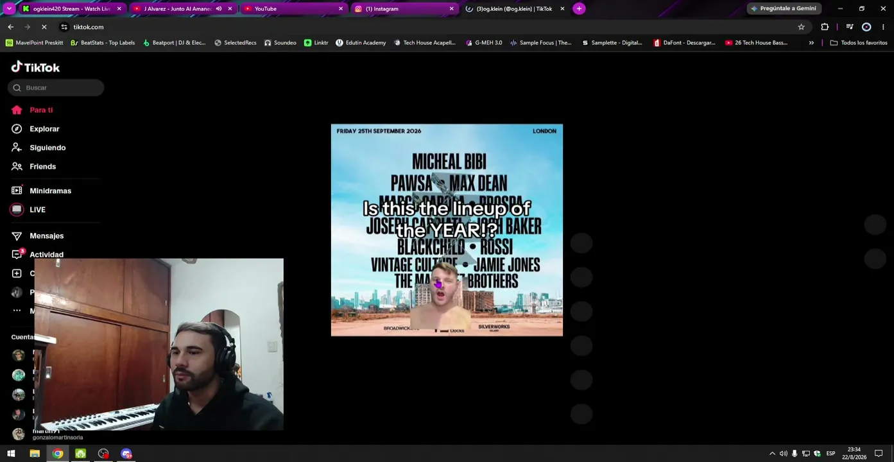The width and height of the screenshot is (894, 462).
Task: Open the Friends section
Action: (x=42, y=166)
